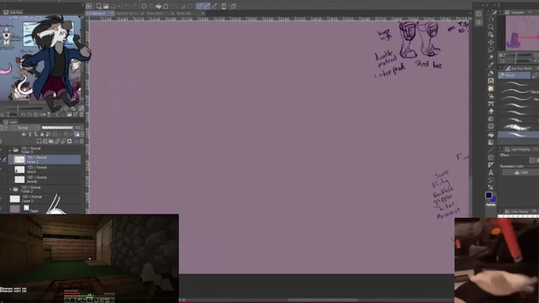Toggle Snap to Ruler in the command bar
Viewport: 539px width, 303px height.
199,6
